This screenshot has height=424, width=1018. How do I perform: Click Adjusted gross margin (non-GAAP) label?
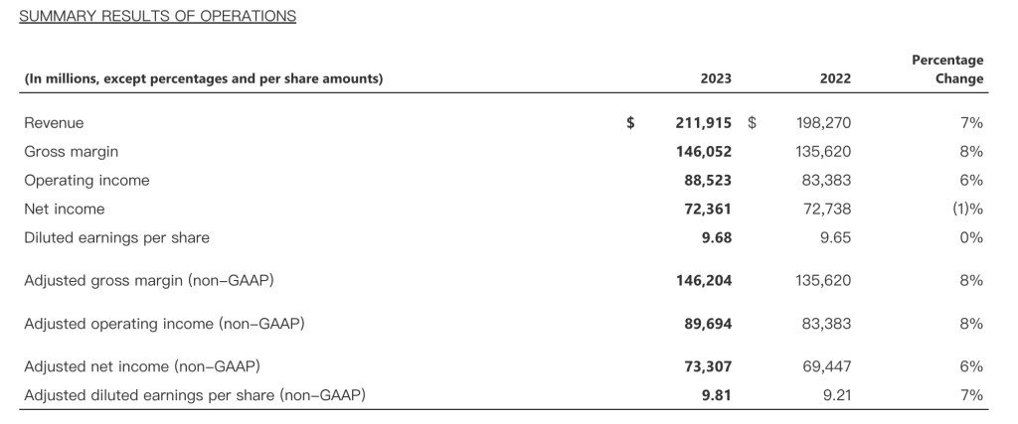(148, 281)
